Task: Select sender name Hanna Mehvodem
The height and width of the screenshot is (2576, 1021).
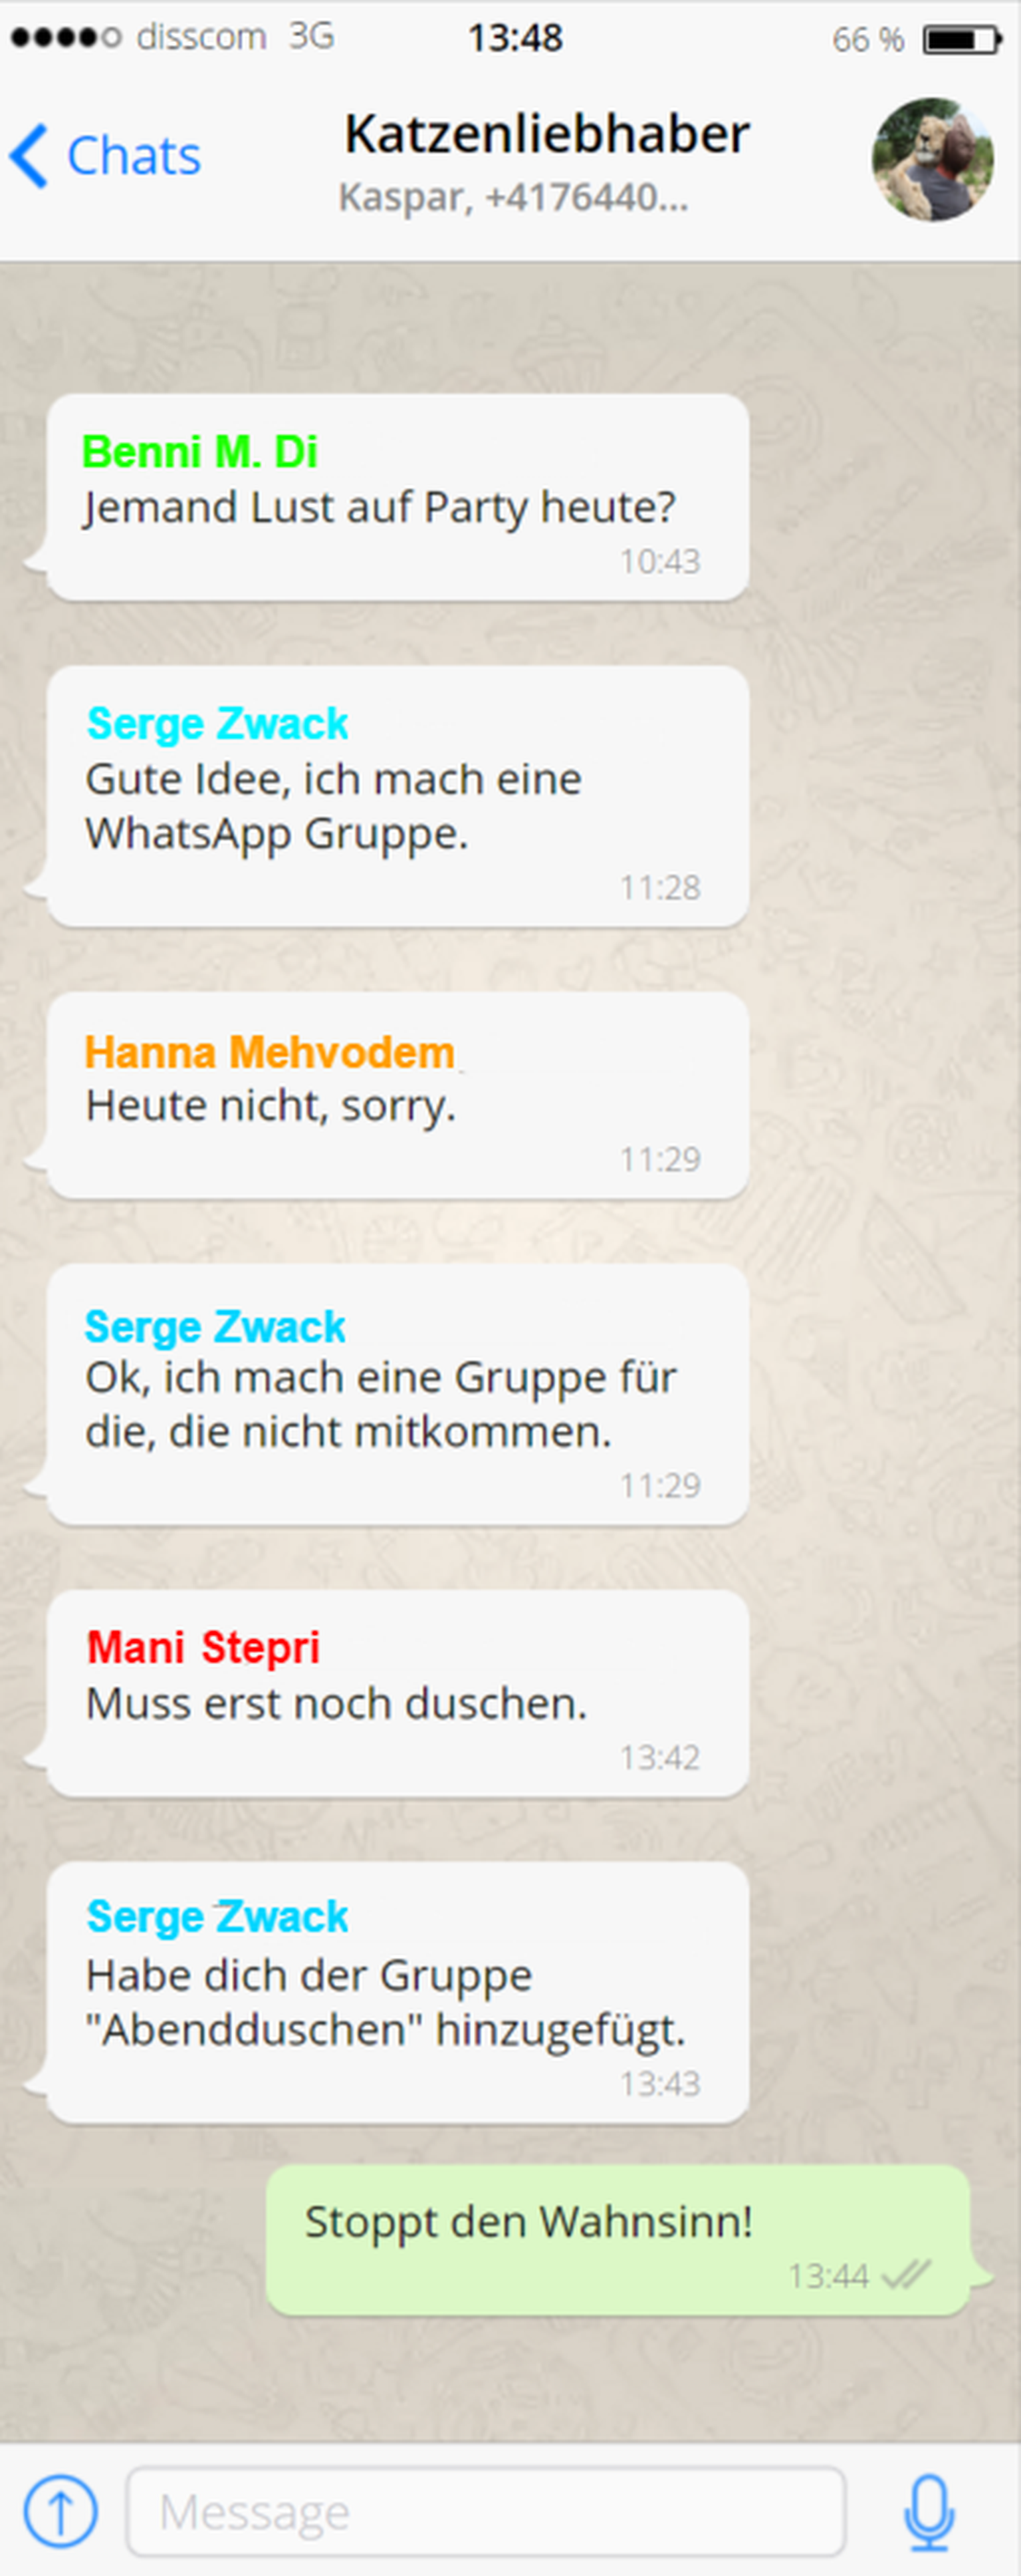Action: (270, 1052)
